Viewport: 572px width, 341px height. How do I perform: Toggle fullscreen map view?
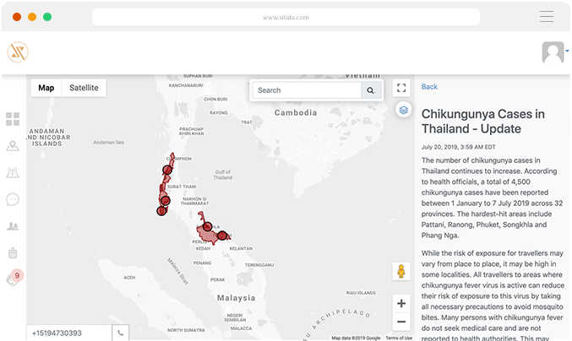[403, 88]
